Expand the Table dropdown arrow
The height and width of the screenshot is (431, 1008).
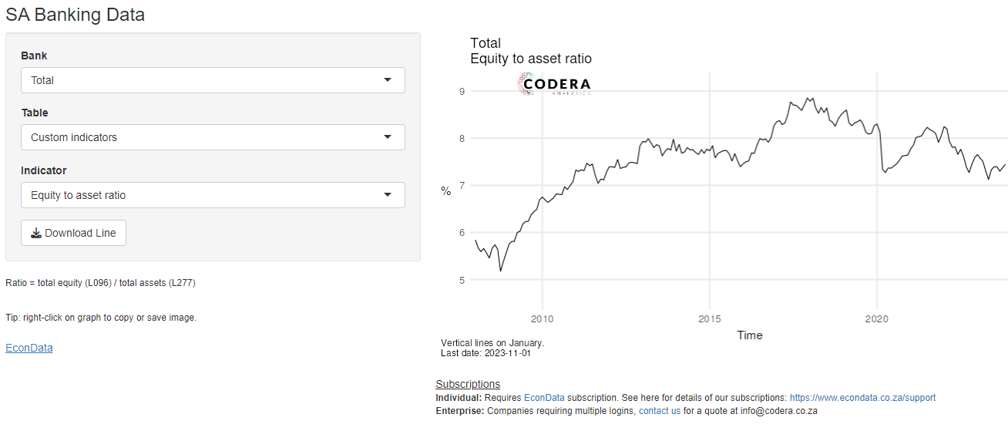388,137
